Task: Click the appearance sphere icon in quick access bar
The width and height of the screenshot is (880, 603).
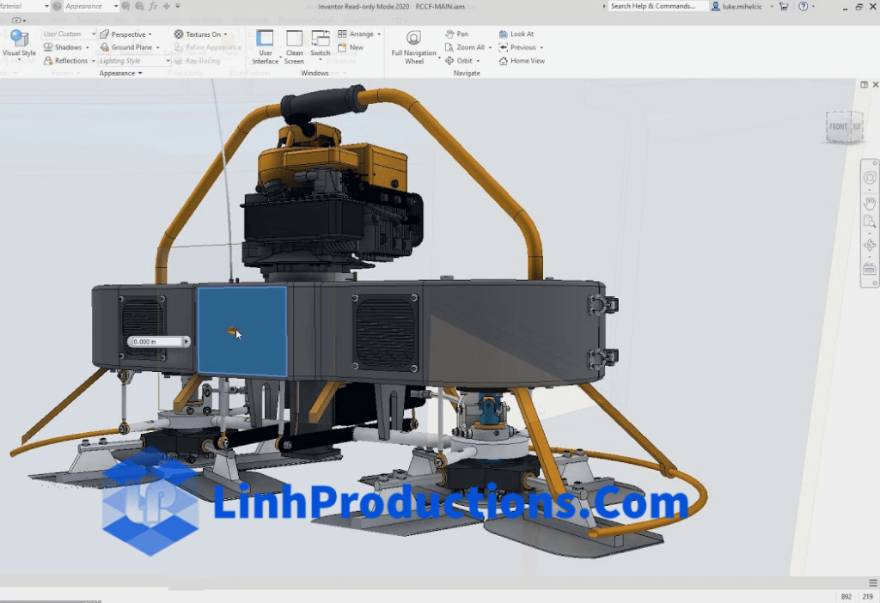Action: pos(57,6)
